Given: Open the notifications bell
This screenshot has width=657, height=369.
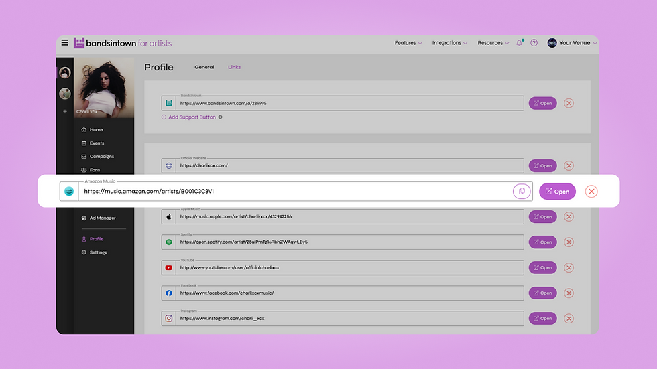Looking at the screenshot, I should point(519,43).
